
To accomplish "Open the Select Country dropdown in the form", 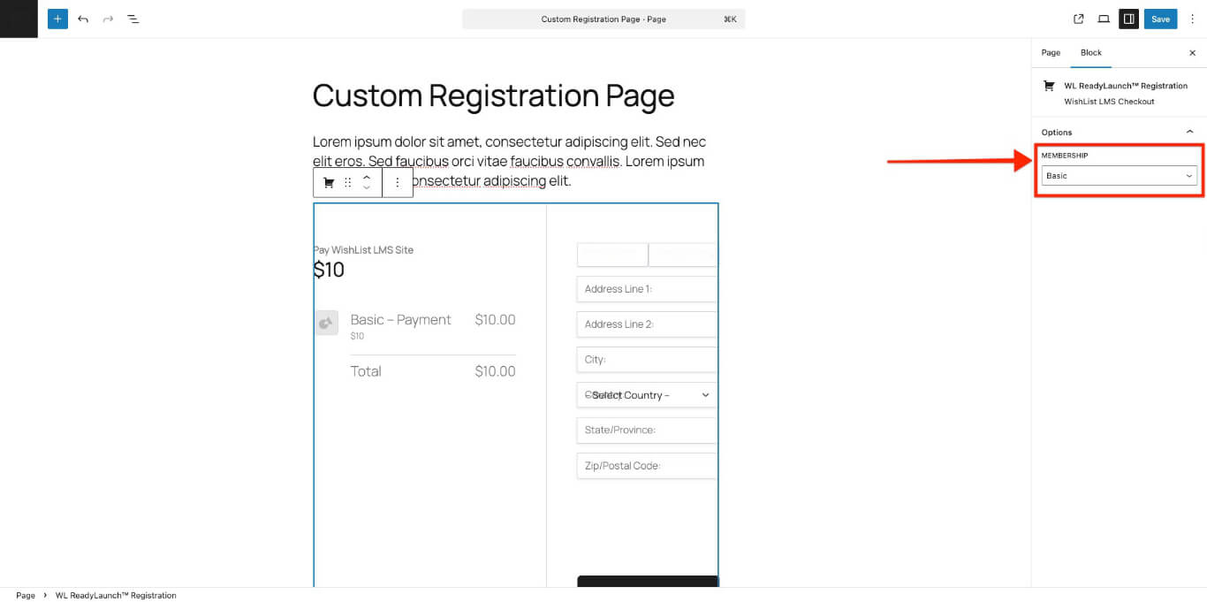I will click(x=646, y=394).
